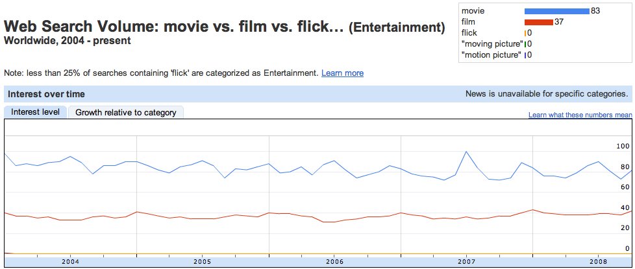Click the 100 value on chart axis
The image size is (635, 269).
[x=623, y=145]
